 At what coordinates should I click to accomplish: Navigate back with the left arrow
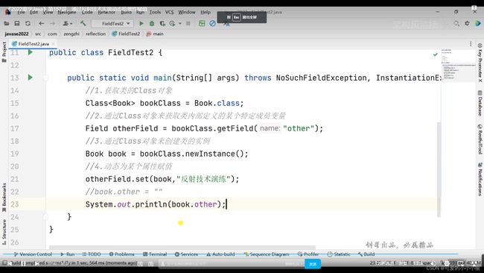pos(41,24)
